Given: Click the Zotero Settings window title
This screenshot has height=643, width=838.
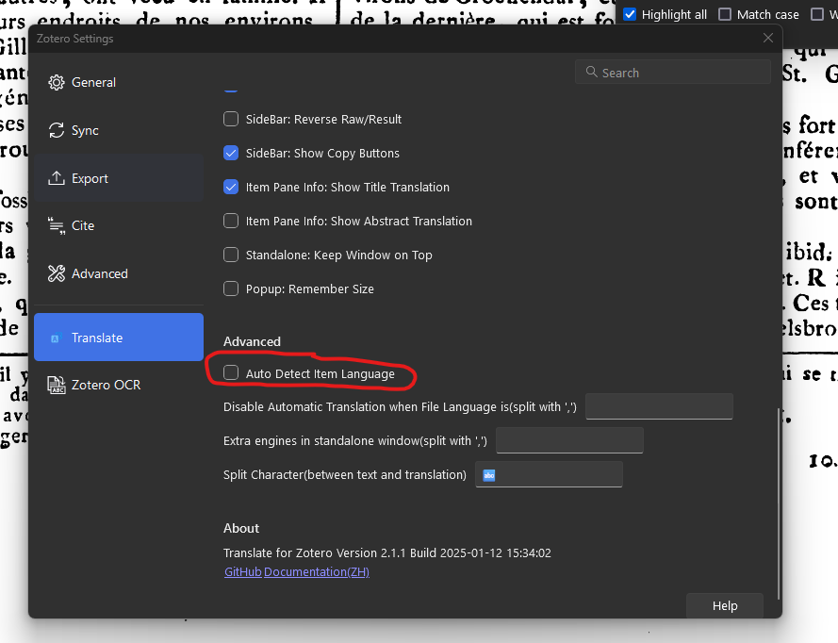Looking at the screenshot, I should coord(74,39).
